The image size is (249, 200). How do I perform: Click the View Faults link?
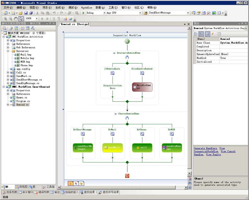213,154
